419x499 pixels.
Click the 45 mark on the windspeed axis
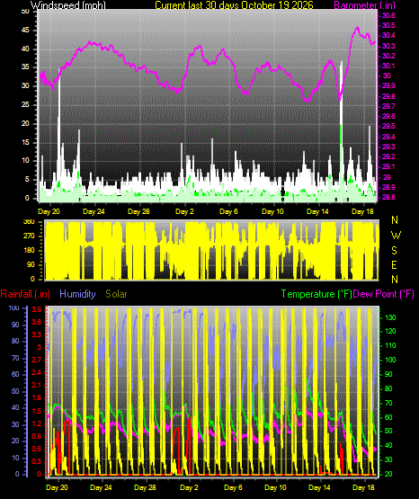pyautogui.click(x=25, y=31)
